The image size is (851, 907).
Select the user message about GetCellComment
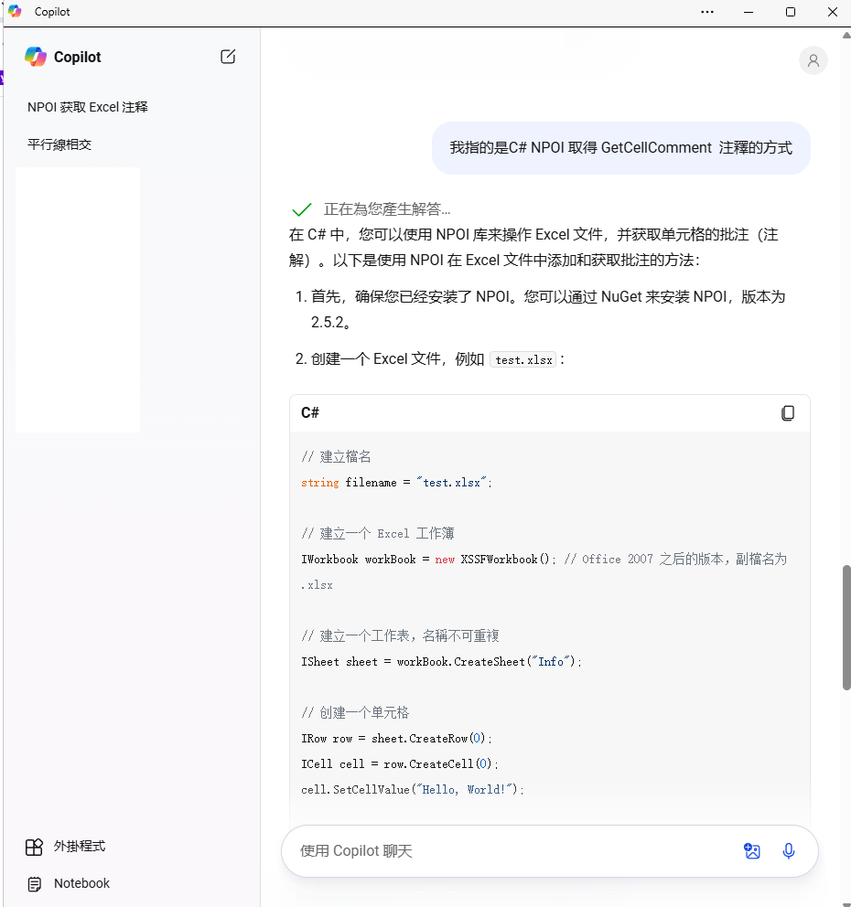[620, 148]
